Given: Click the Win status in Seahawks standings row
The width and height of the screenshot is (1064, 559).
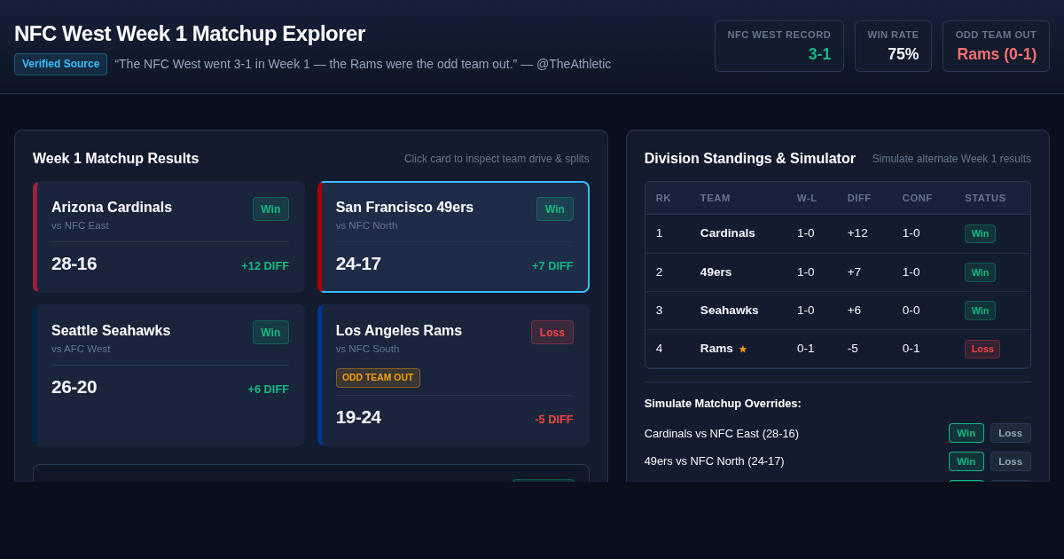Looking at the screenshot, I should click(980, 311).
